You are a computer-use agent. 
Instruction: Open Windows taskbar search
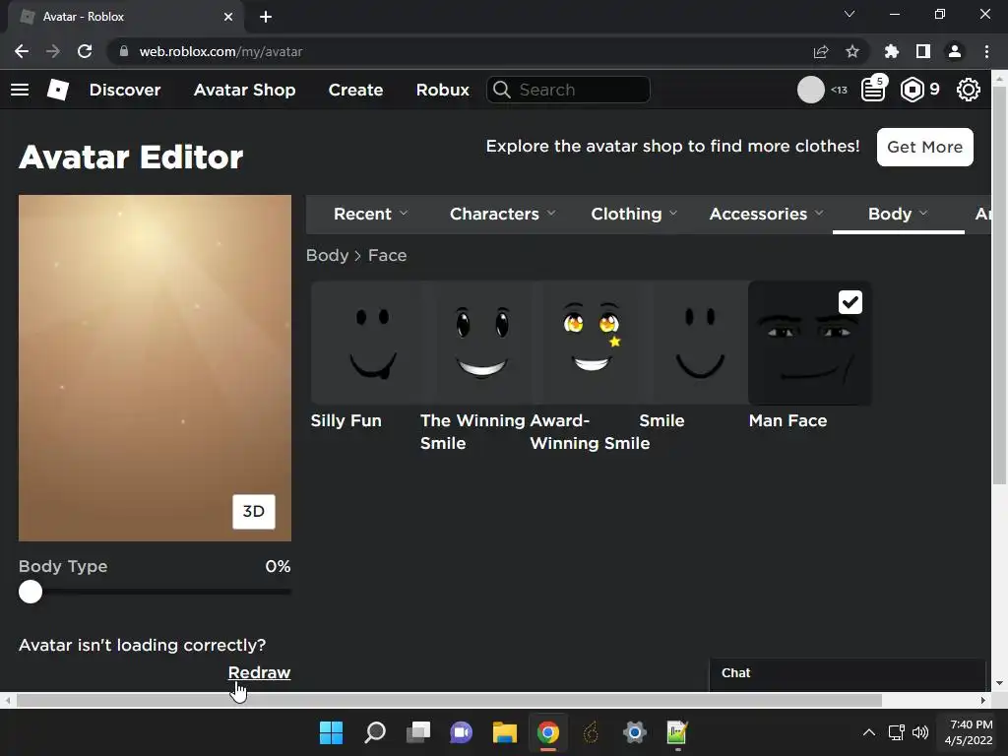pos(375,732)
